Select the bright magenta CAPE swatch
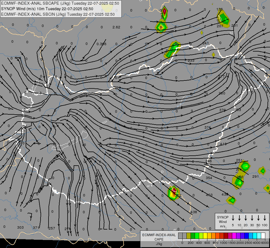The width and height of the screenshot is (270, 248). 234,236
